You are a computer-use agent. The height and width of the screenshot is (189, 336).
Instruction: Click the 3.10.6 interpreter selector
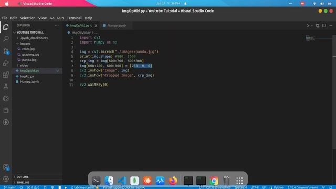pyautogui.click(x=302, y=187)
